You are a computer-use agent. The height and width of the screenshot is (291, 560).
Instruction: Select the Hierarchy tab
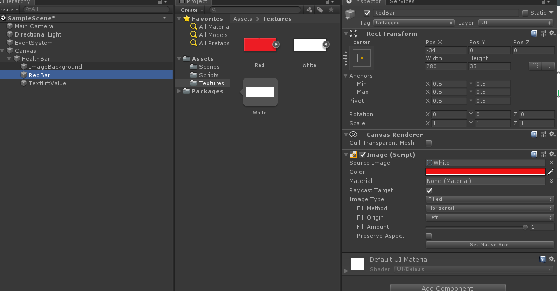(16, 2)
